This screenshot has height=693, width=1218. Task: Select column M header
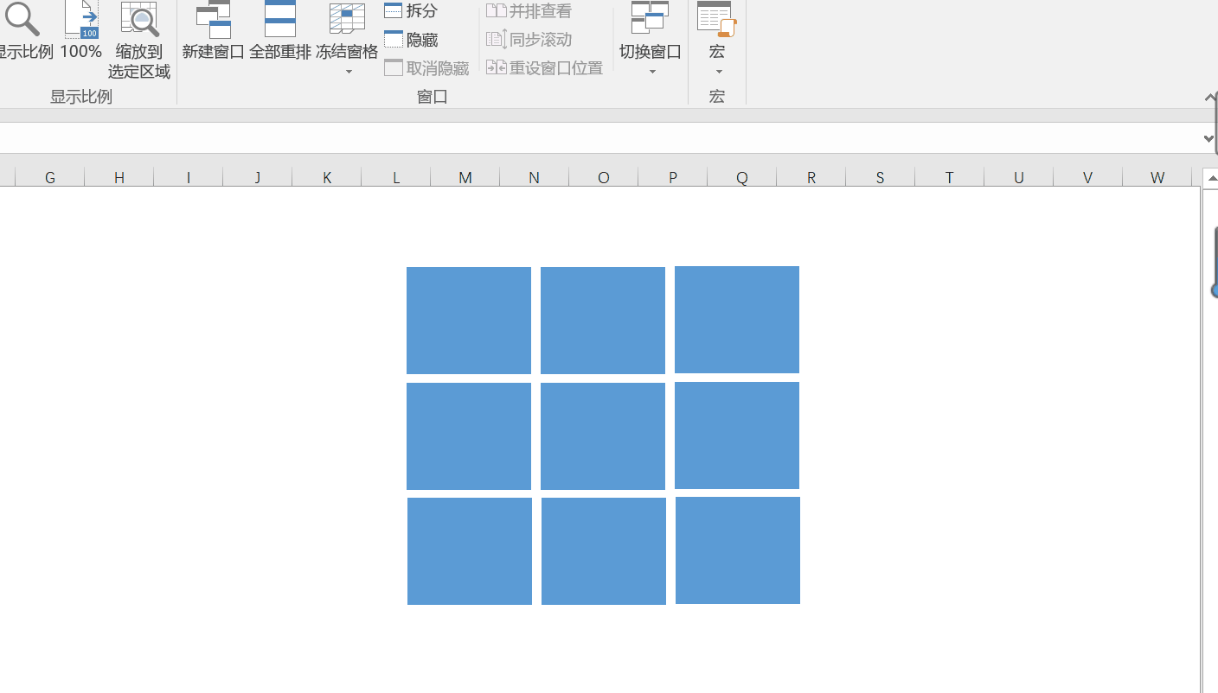tap(465, 177)
